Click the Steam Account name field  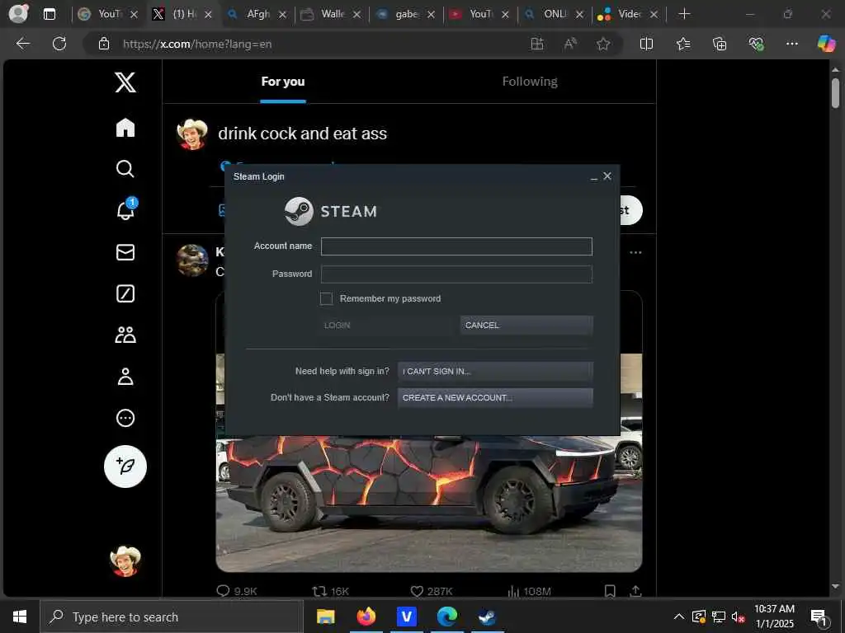pos(456,246)
